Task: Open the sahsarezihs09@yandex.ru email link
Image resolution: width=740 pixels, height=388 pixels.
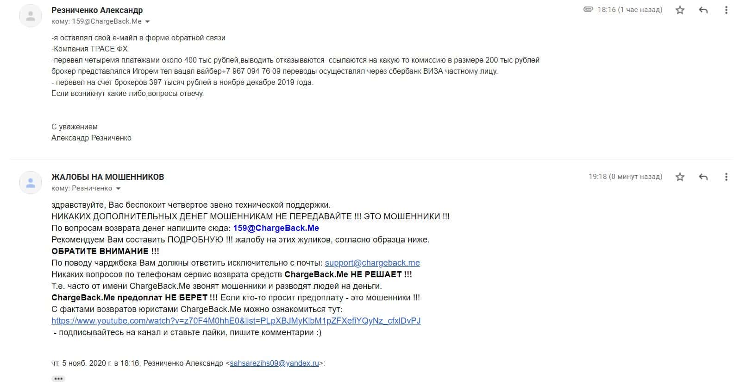Action: 274,363
